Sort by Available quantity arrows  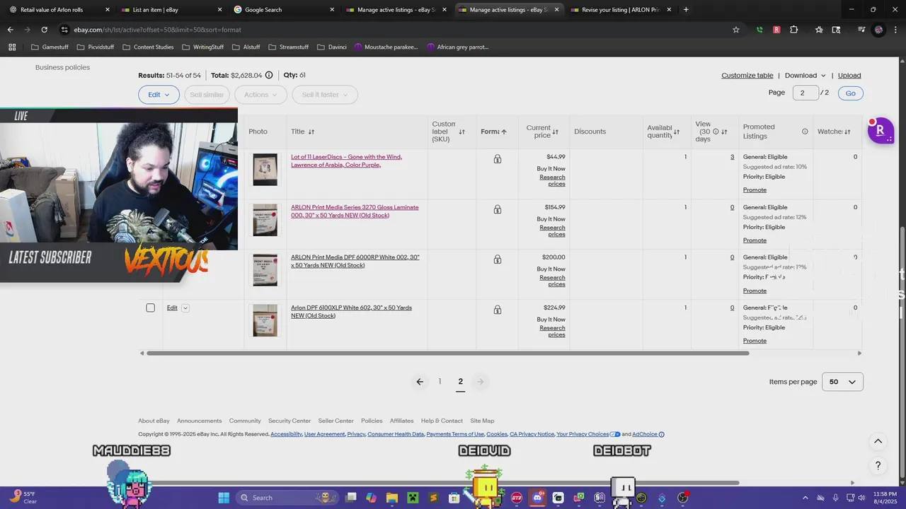click(677, 132)
